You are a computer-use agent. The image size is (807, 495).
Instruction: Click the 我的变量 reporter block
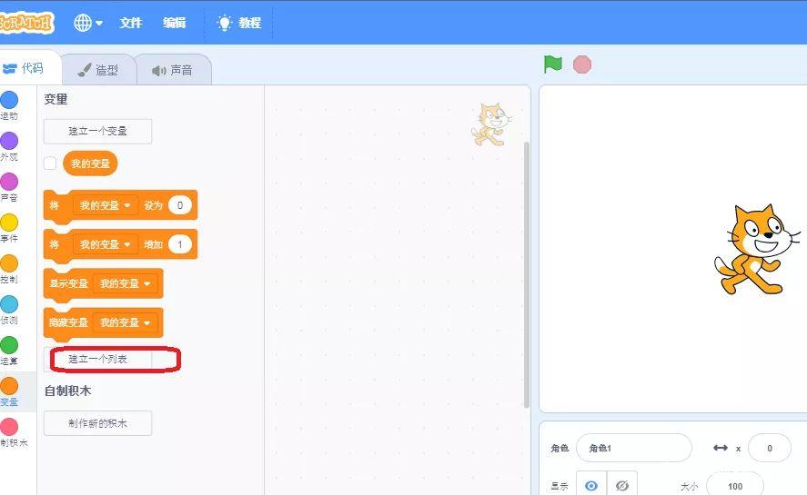90,163
